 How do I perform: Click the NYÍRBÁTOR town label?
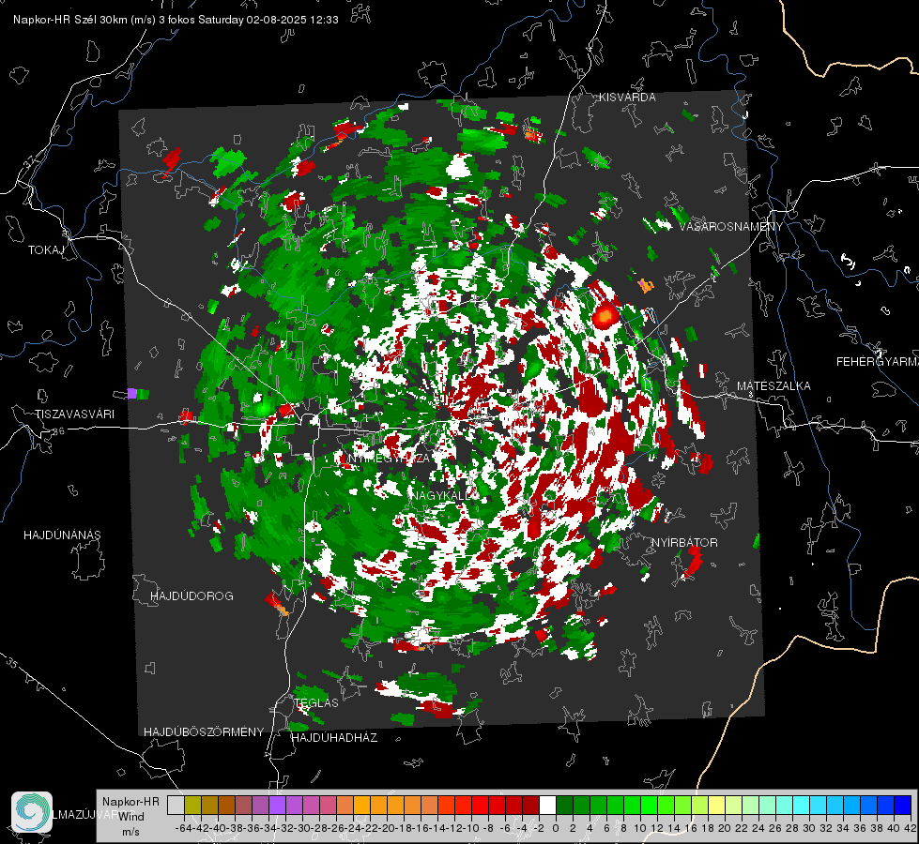coord(684,542)
